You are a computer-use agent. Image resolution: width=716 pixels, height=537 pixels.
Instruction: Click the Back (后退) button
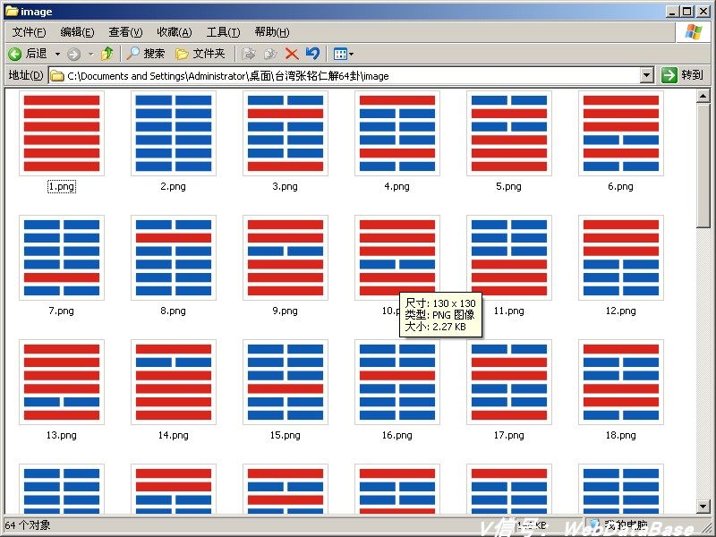point(28,54)
